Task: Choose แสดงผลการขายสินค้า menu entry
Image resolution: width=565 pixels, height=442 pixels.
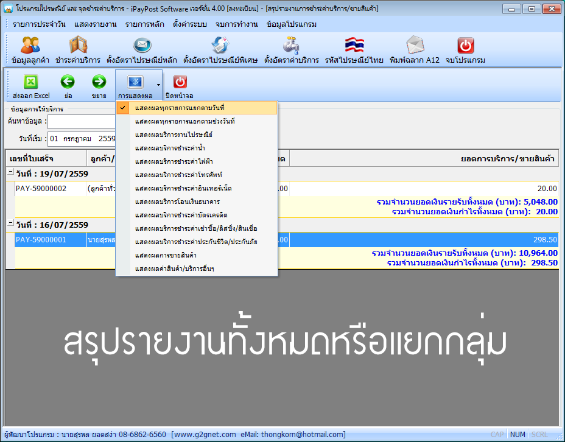Action: (x=197, y=255)
